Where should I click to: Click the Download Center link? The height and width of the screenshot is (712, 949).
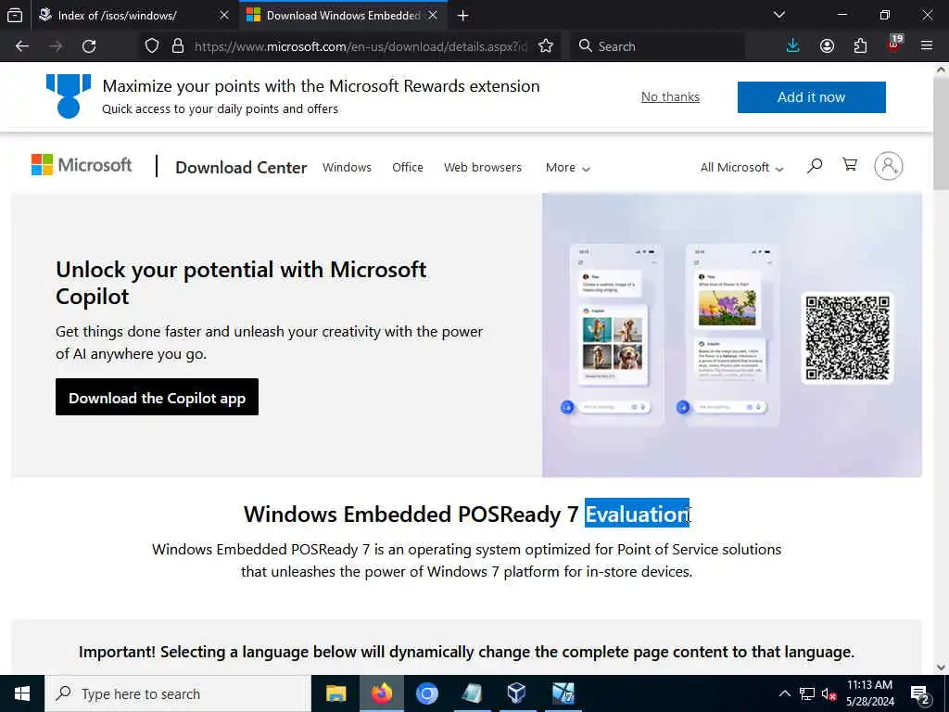[x=241, y=167]
